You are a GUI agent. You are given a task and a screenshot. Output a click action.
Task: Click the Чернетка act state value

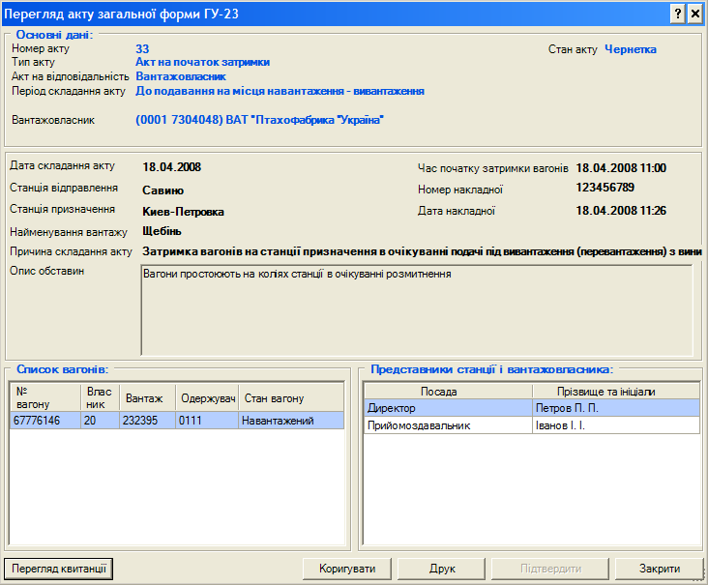tap(631, 49)
